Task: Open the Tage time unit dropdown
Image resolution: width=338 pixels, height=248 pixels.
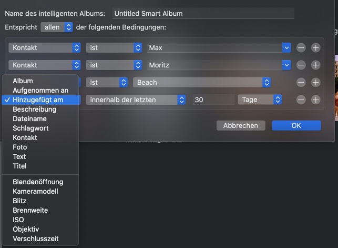Action: click(260, 100)
